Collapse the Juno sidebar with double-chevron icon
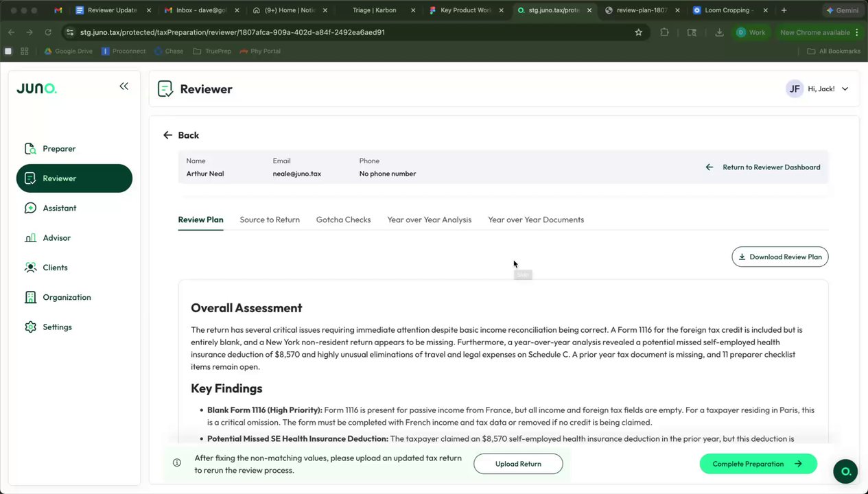868x494 pixels. click(x=124, y=86)
